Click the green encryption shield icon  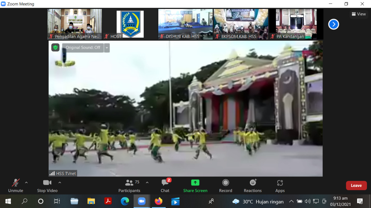click(55, 47)
